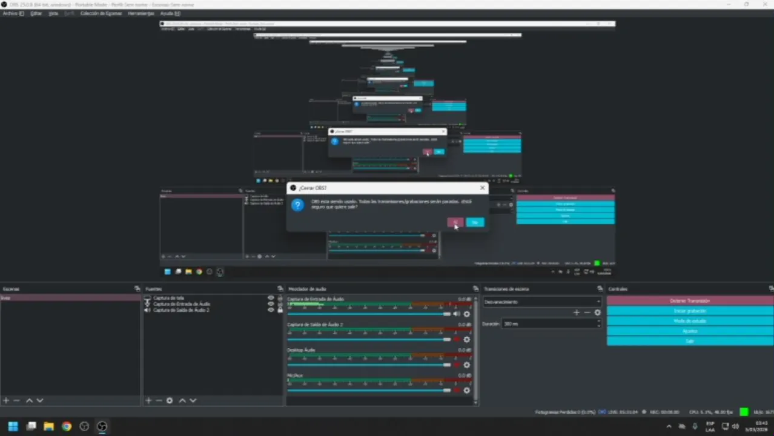Open Vista menu
The image size is (774, 436).
pos(53,13)
